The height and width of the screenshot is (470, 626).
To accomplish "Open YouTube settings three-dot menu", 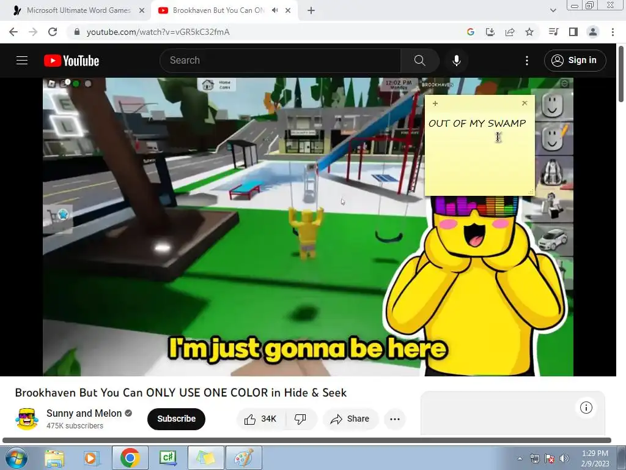I will point(526,61).
